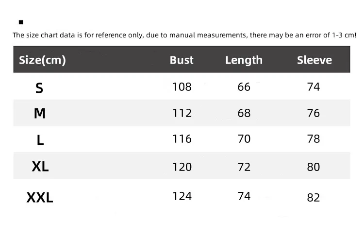Click the sleeve value 80 for size XL
364x240 pixels.
[x=314, y=167]
